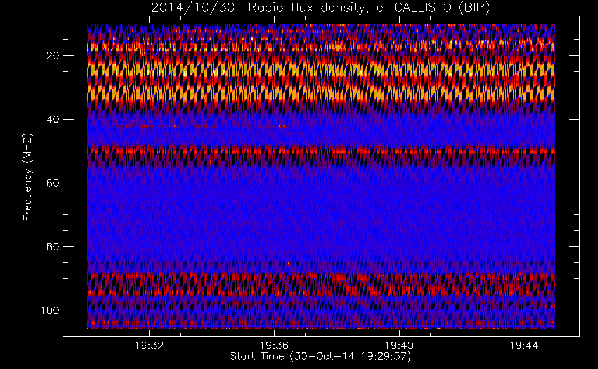Select the 40 MHz tick label
598x369 pixels.
click(53, 120)
